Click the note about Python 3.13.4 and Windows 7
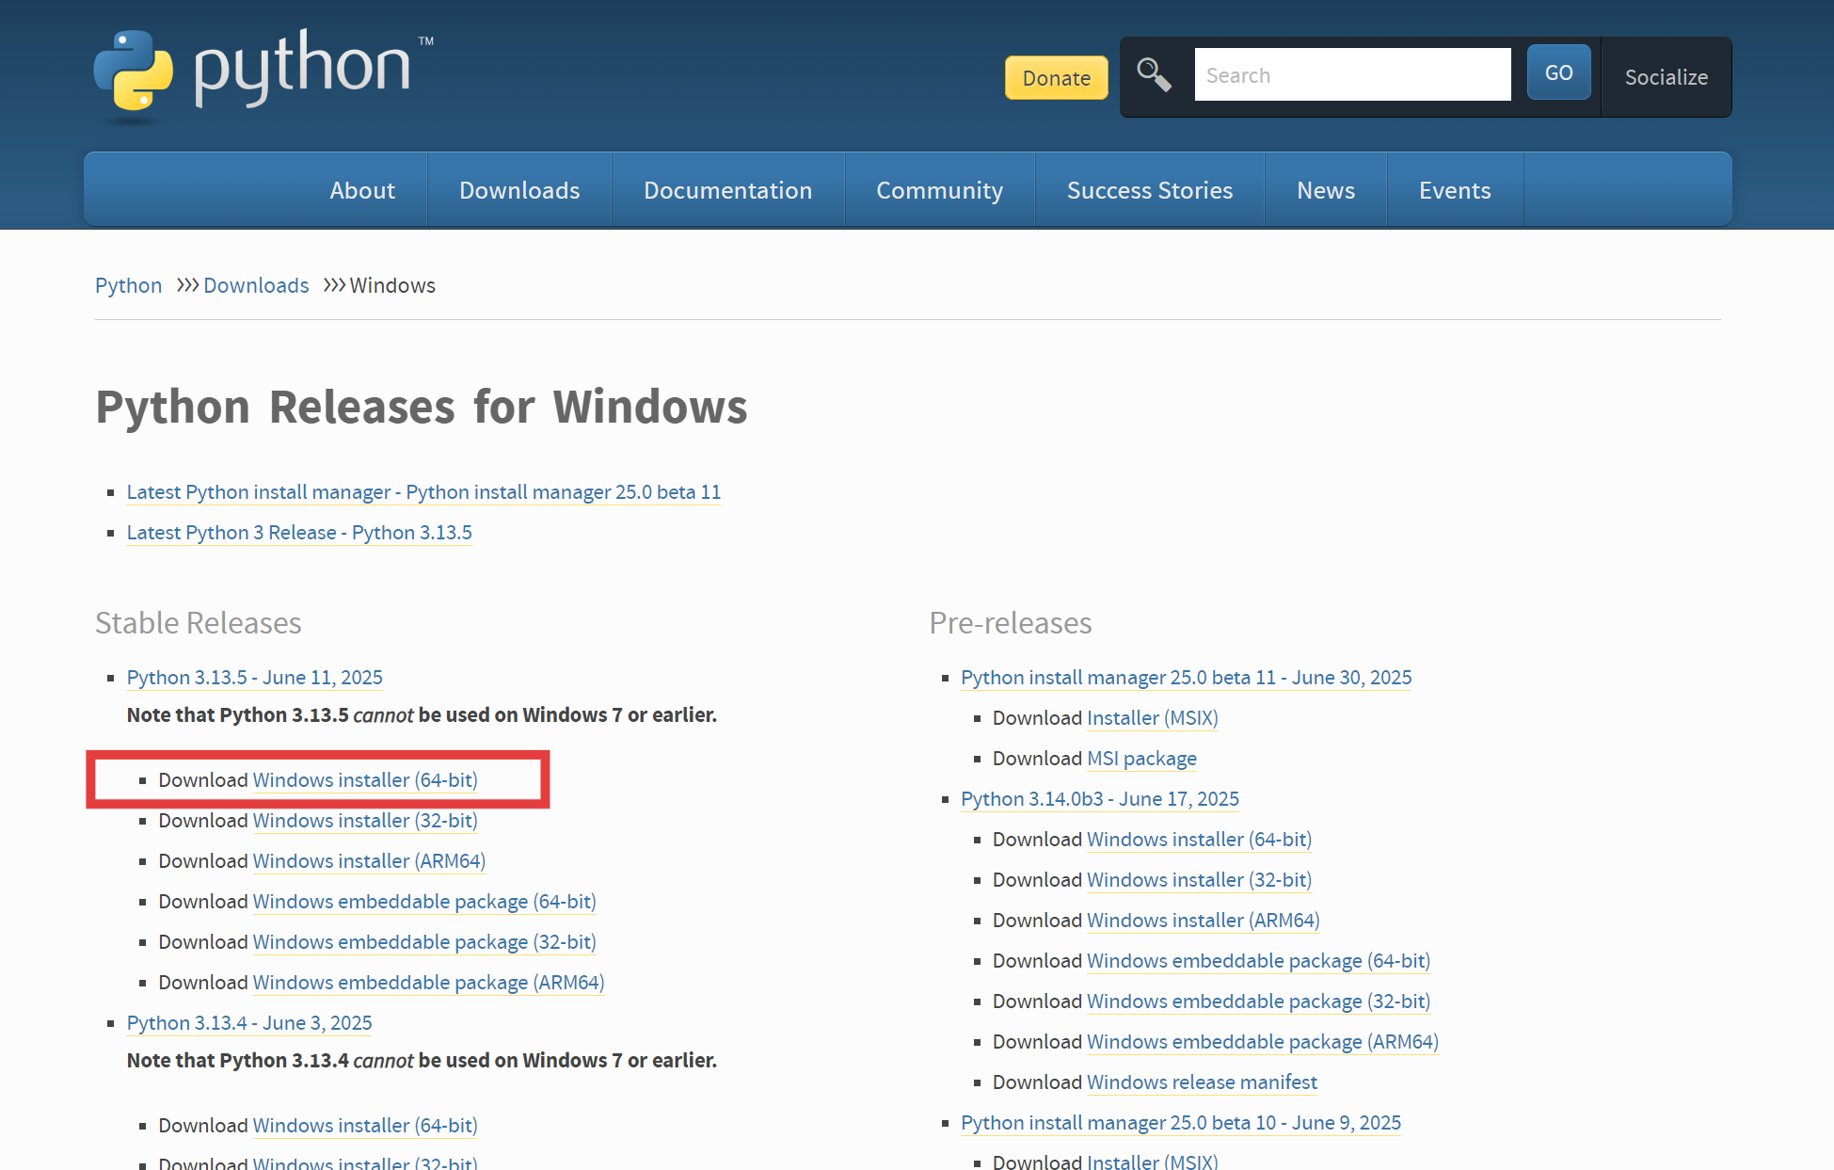 (x=422, y=1061)
